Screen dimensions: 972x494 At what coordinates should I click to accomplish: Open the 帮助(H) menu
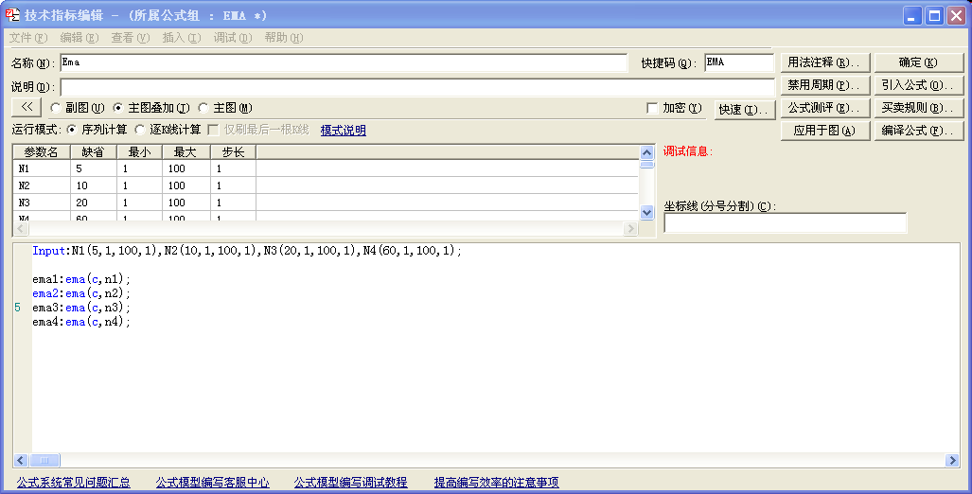pyautogui.click(x=284, y=38)
